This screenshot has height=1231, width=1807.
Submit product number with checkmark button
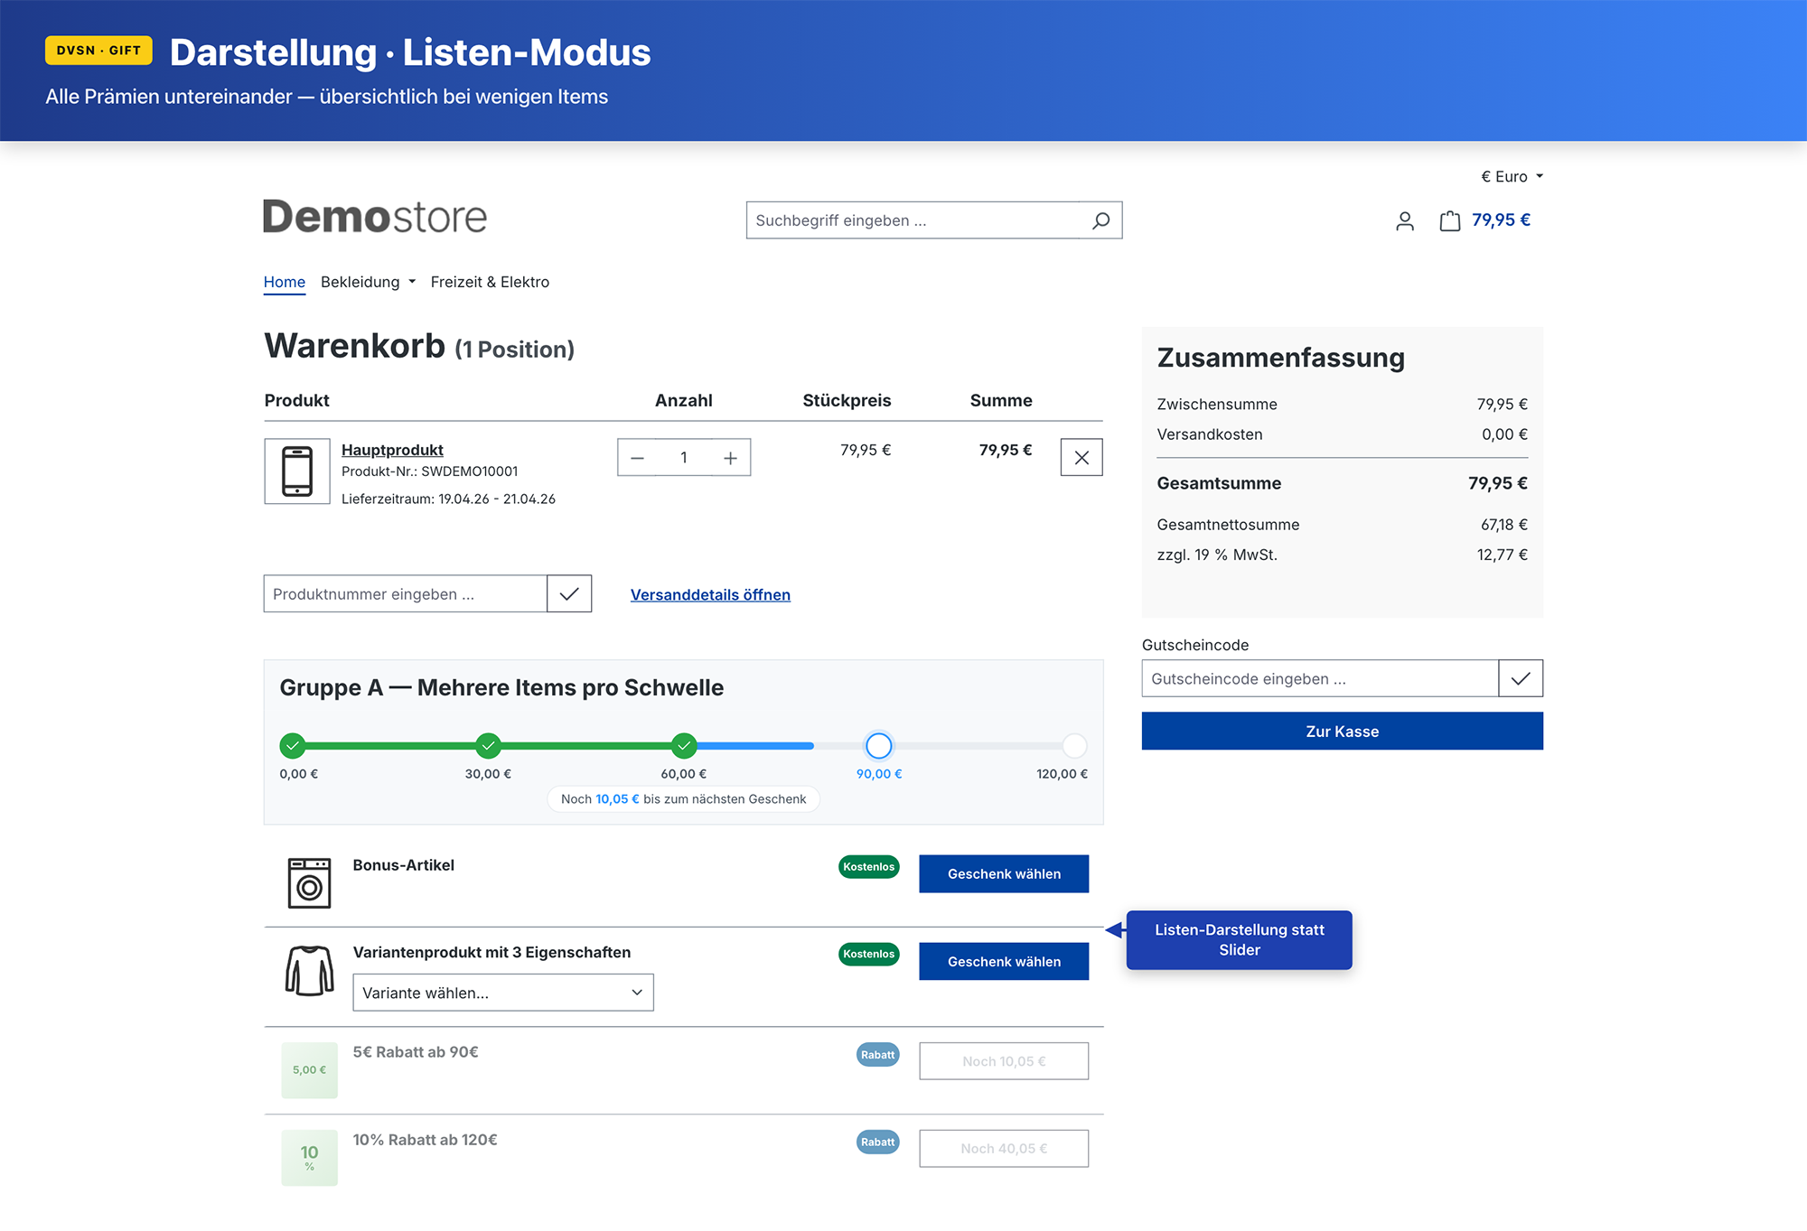tap(569, 594)
